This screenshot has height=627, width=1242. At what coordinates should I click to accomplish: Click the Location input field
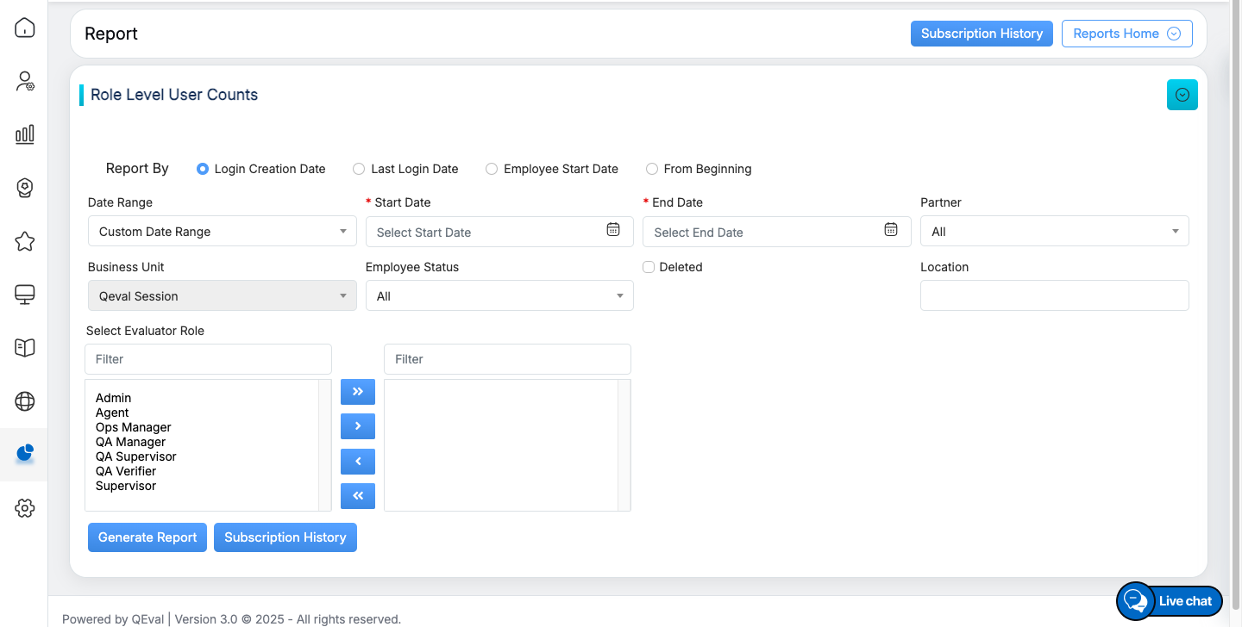pos(1054,295)
